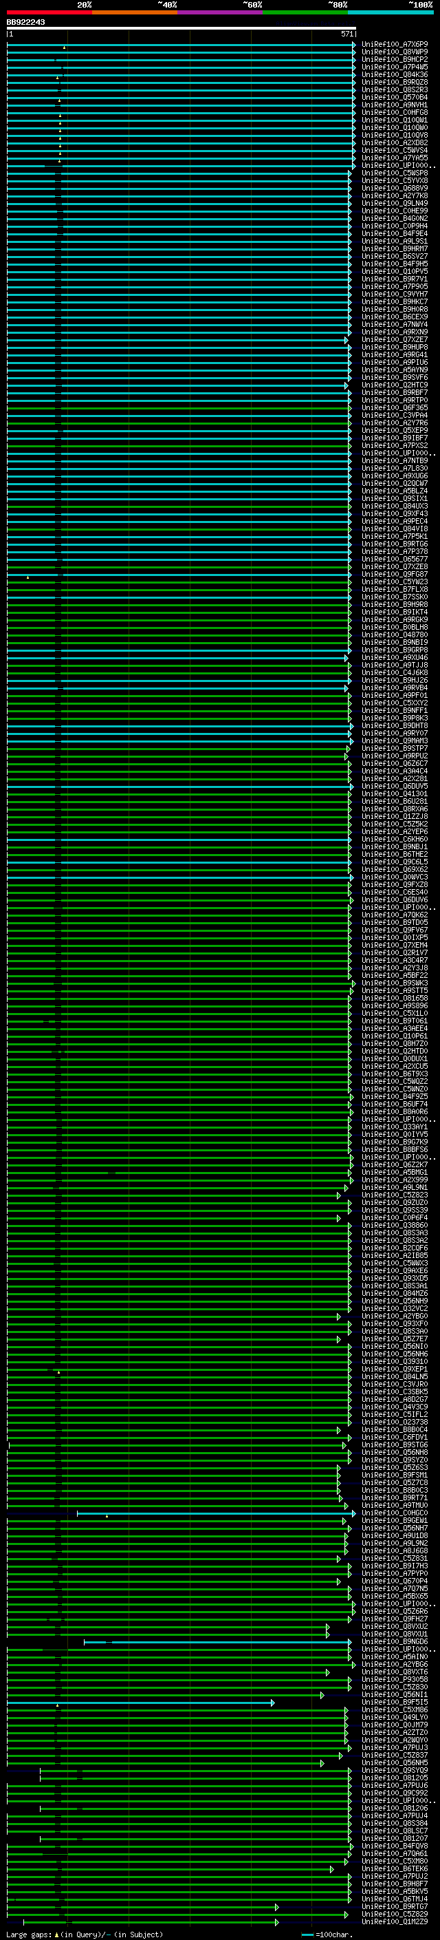Click the UniRef100_A7X6P9 hit label
The image size is (440, 1940).
394,45
